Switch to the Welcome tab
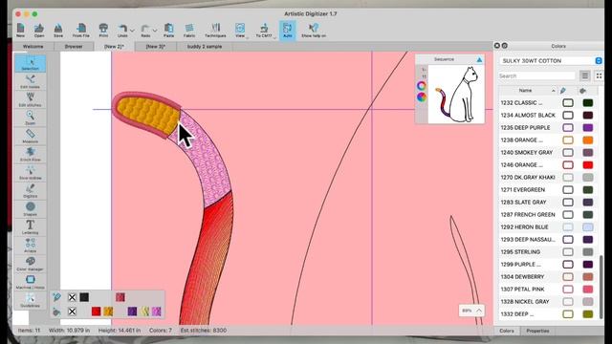The width and height of the screenshot is (612, 344). pyautogui.click(x=33, y=47)
